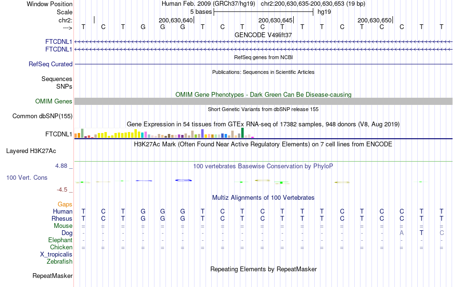Select the Zebrafish species row label
The width and height of the screenshot is (453, 287).
point(60,262)
